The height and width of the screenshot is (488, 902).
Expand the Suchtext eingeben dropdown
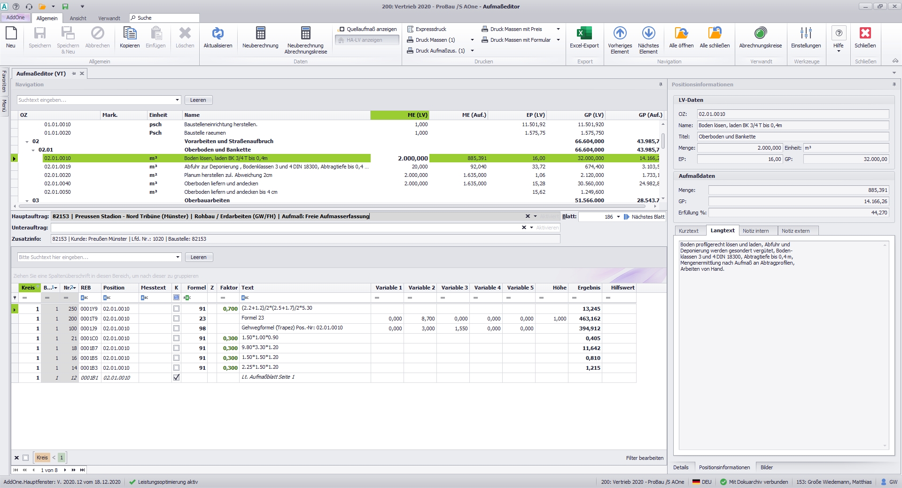pyautogui.click(x=177, y=100)
